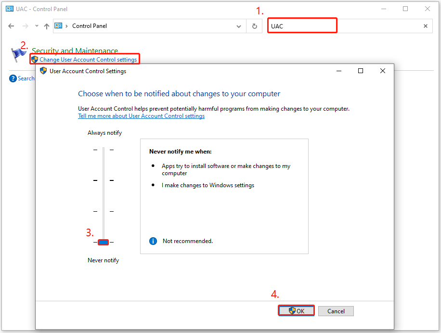Minimize the User Account Control Settings dialog

point(339,71)
